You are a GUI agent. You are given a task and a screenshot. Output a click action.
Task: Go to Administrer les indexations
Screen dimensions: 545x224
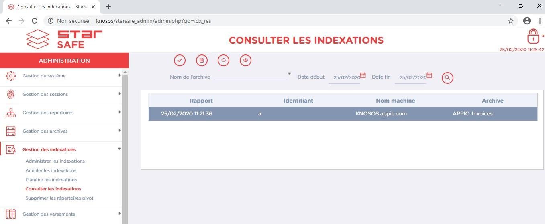tap(55, 161)
